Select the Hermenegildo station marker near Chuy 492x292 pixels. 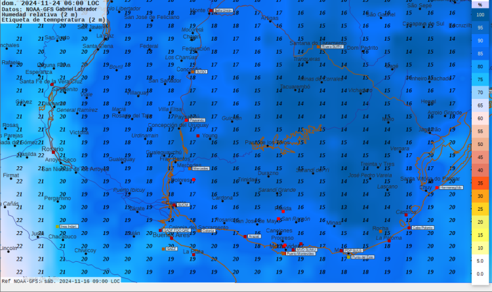(x=437, y=188)
